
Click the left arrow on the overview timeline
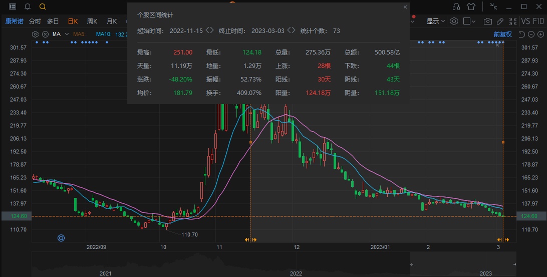coord(412,264)
